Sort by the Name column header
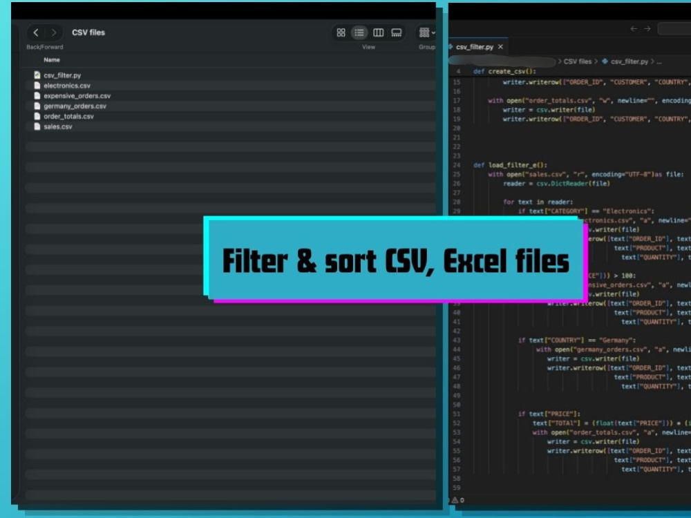691x518 pixels. point(52,60)
